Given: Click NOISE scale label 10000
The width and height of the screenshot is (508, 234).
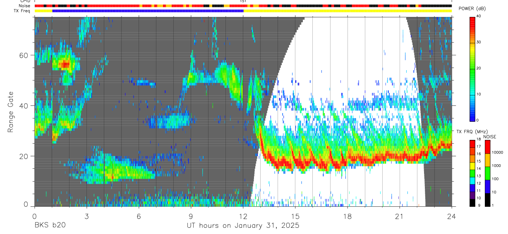Looking at the screenshot, I should [x=498, y=152].
